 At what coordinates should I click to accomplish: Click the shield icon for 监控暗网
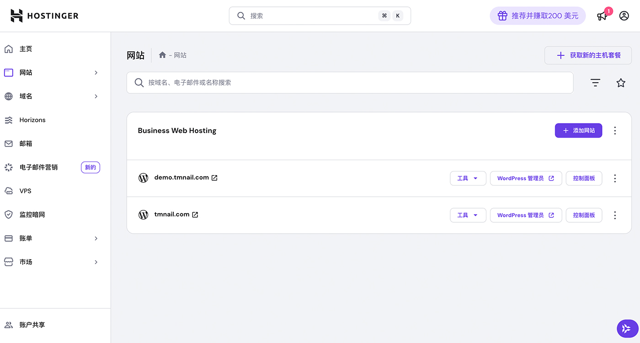tap(8, 214)
